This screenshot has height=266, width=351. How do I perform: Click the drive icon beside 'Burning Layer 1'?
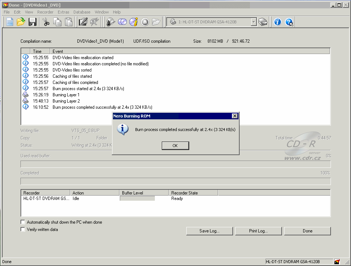pos(26,95)
